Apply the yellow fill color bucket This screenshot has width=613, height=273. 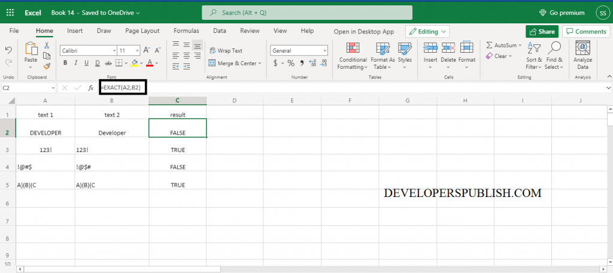tap(135, 63)
